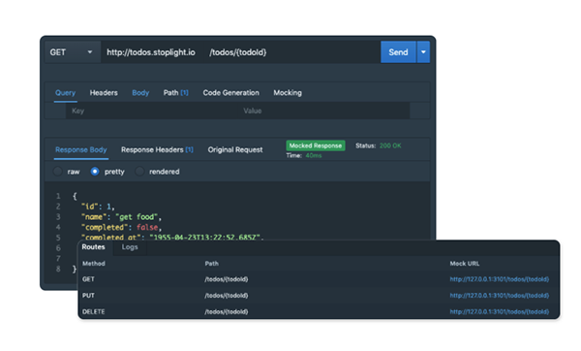Screen dimensions: 581x351
Task: Click the path cell in the PUT row
Action: click(226, 296)
